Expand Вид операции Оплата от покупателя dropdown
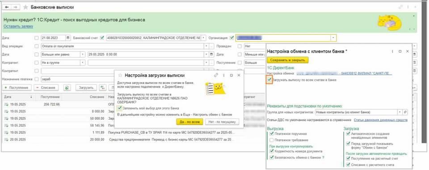The width and height of the screenshot is (429, 170). (206, 46)
